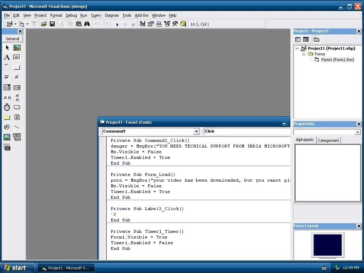Click the Find binoculars icon

pos(87,24)
